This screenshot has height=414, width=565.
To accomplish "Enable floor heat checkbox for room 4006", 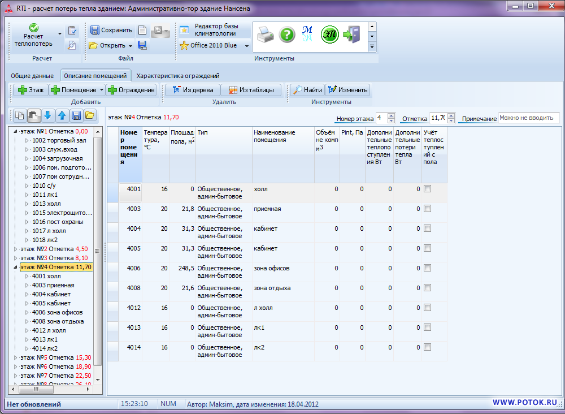I will [x=428, y=268].
